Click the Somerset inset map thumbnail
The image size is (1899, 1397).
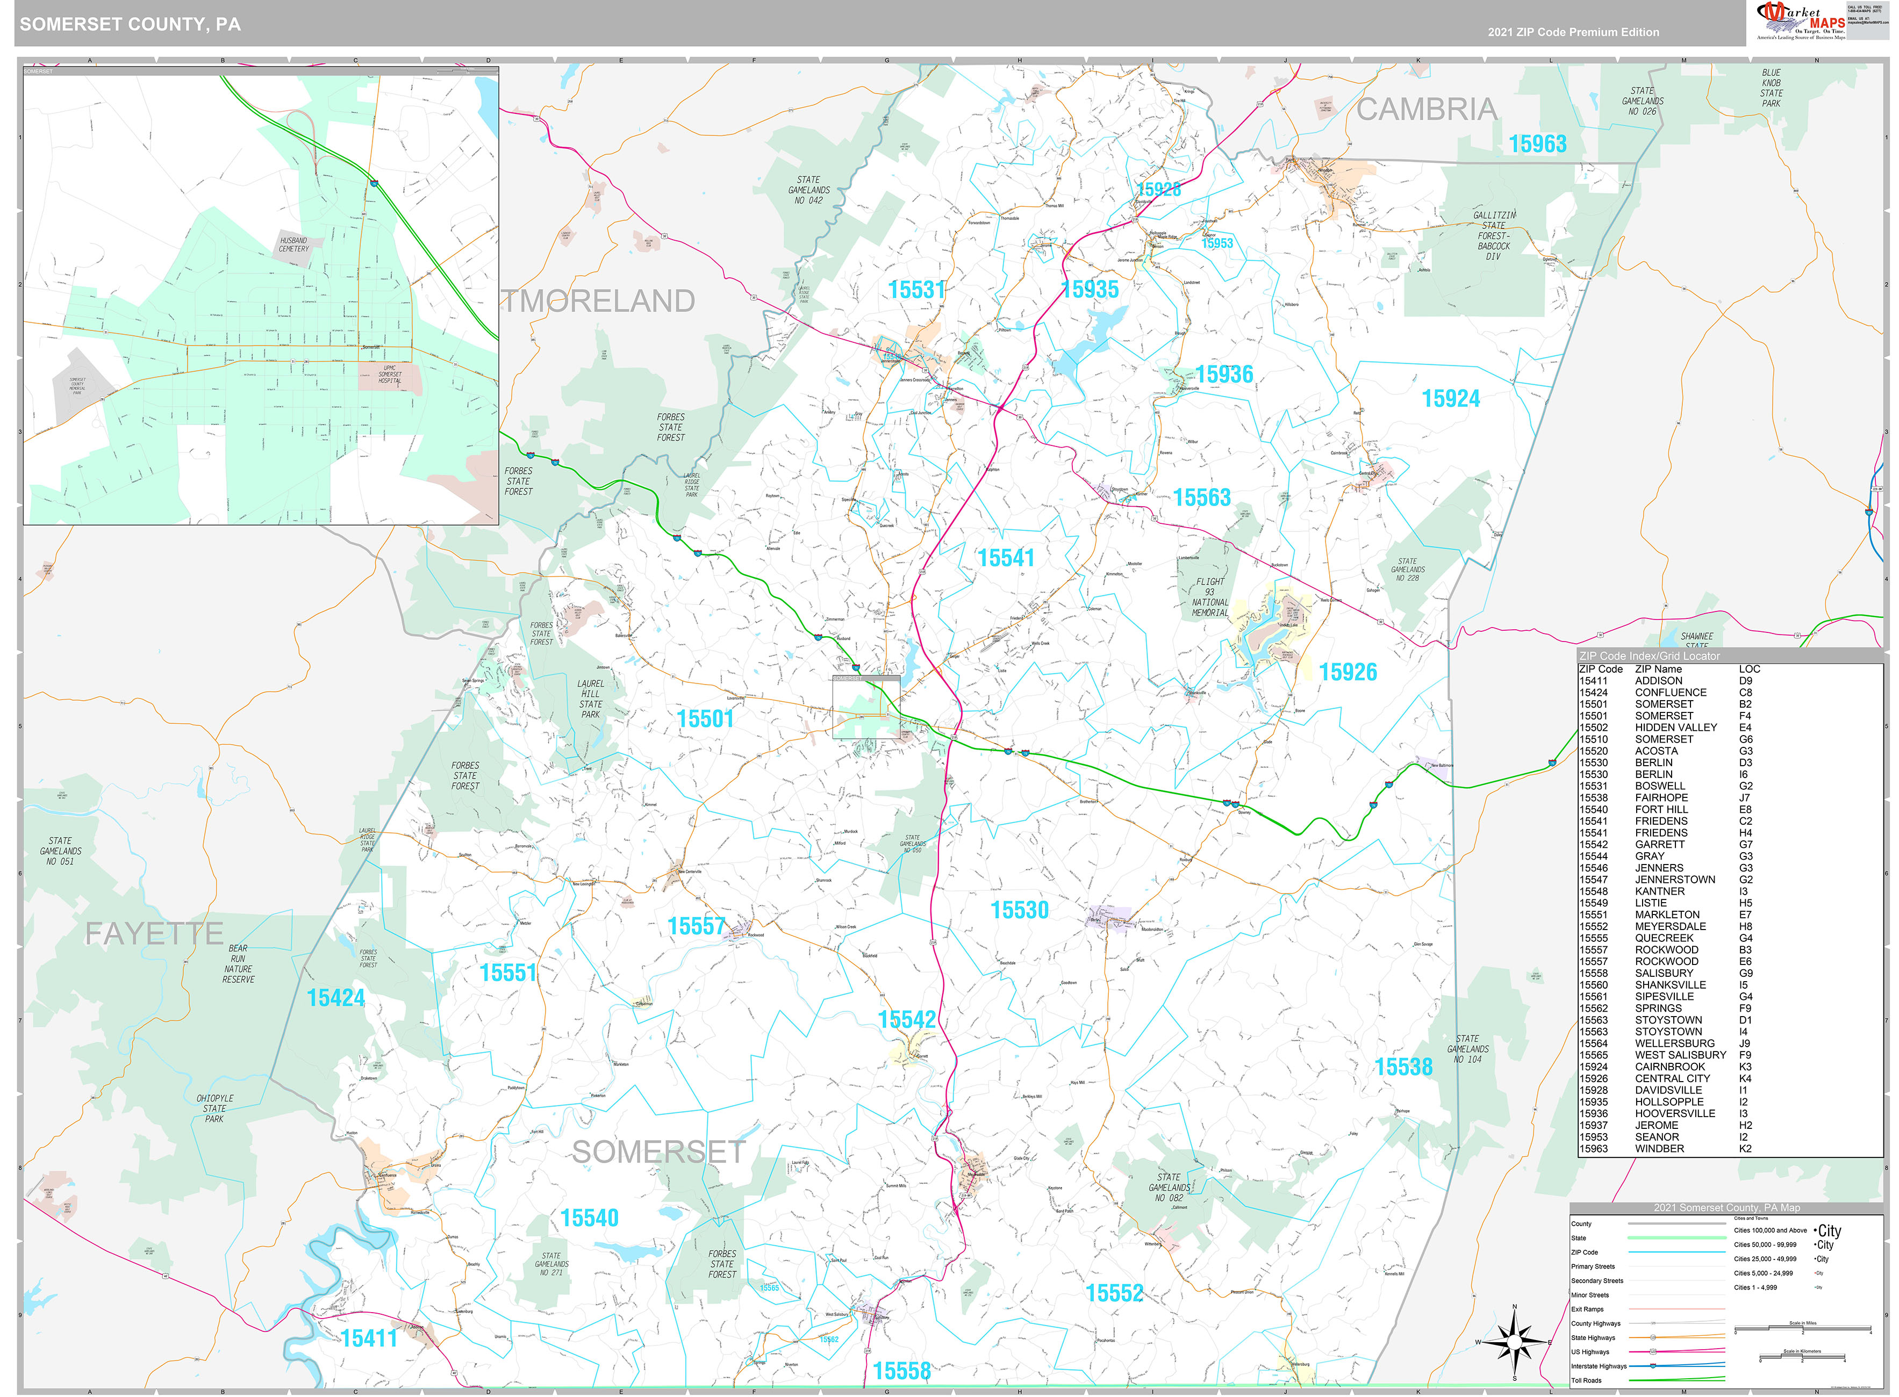[x=262, y=296]
